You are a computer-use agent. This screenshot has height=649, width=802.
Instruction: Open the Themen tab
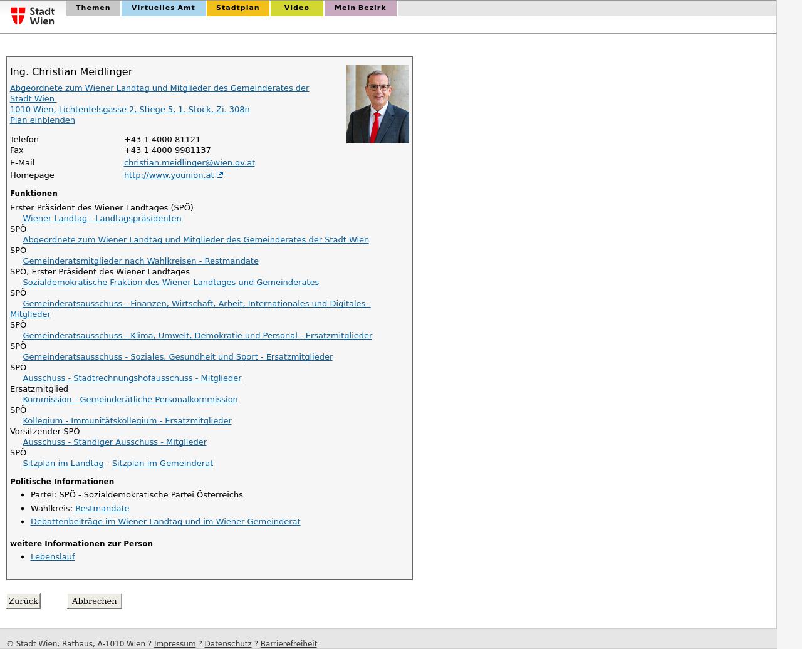point(93,8)
